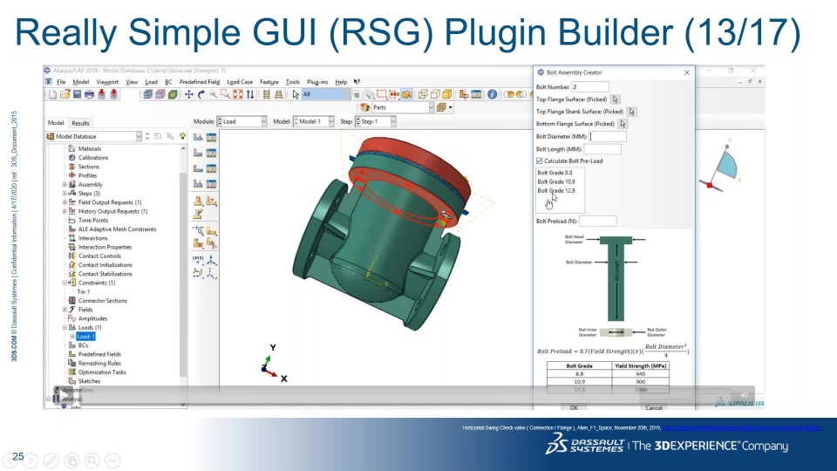
Task: Click the Auto-Fit View icon
Action: click(x=237, y=94)
